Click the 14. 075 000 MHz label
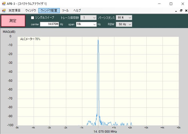The width and height of the screenshot is (188, 134). pos(105,132)
